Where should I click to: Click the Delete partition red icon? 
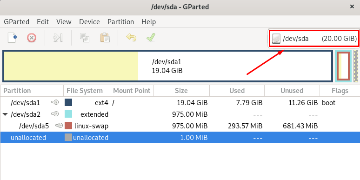32,38
